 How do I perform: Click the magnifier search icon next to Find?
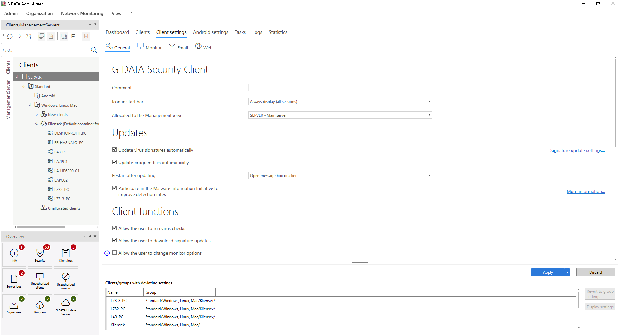click(x=93, y=50)
